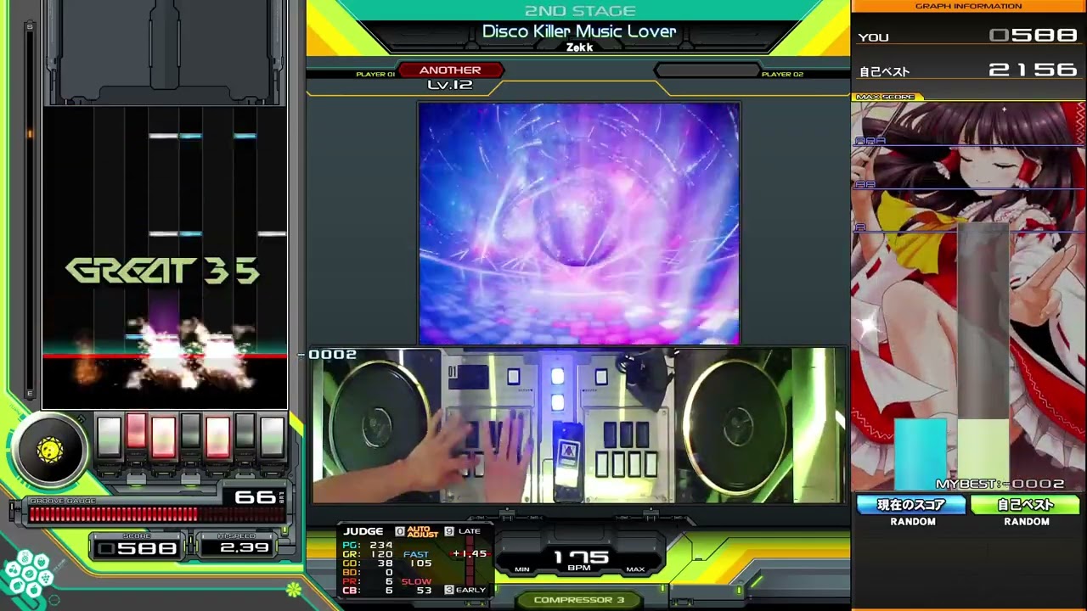Click the GD count 38
Screen dimensions: 1087x611
[x=385, y=563]
